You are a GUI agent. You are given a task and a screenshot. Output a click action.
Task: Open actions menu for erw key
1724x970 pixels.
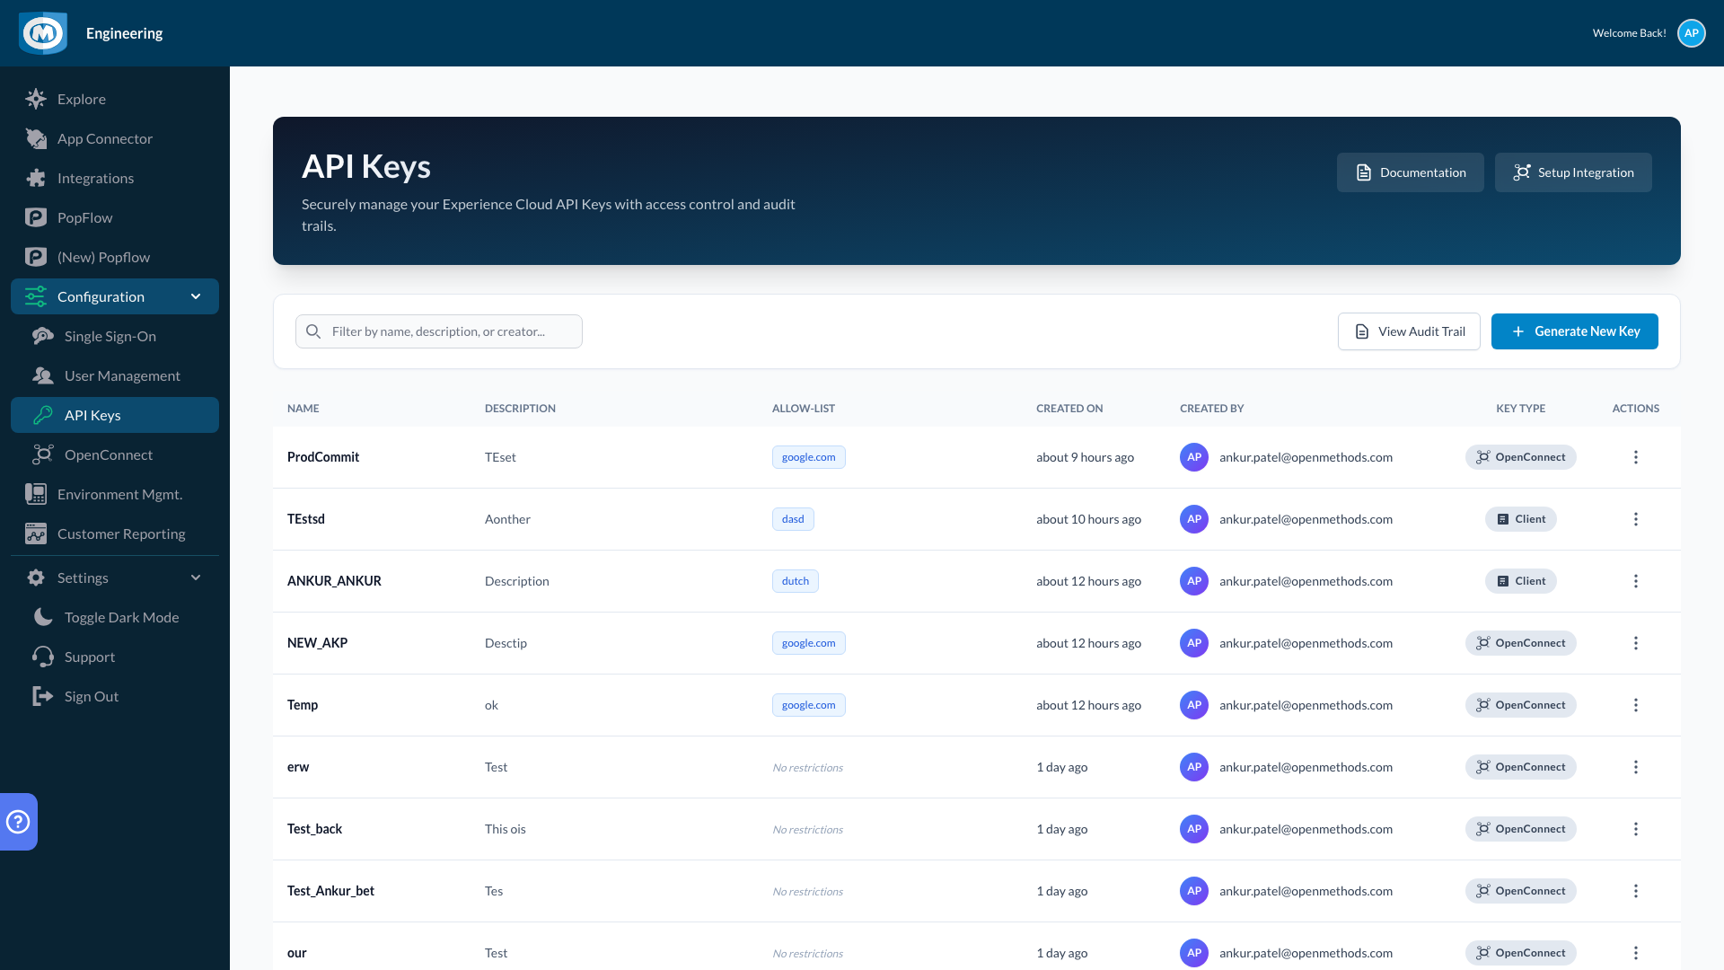(x=1636, y=767)
